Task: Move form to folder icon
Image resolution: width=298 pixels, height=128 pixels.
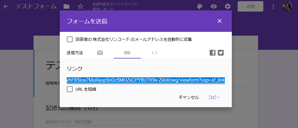Action: pos(66,7)
